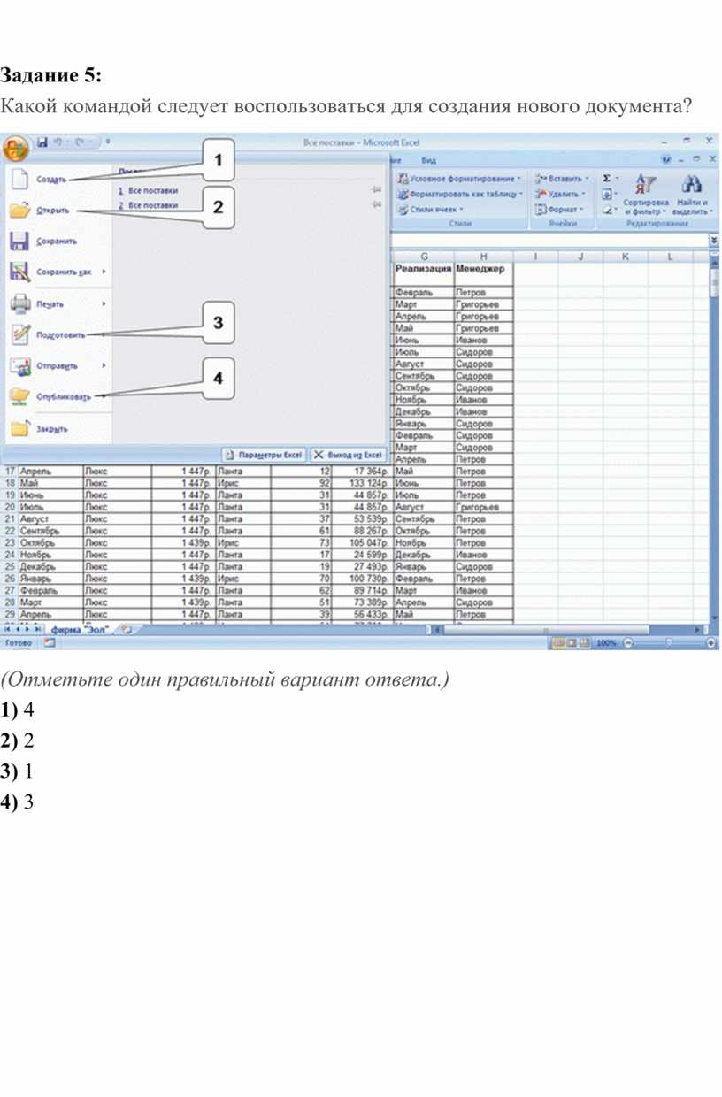Screen dimensions: 722x1097
Task: Click the zoom in plus button
Action: click(712, 643)
